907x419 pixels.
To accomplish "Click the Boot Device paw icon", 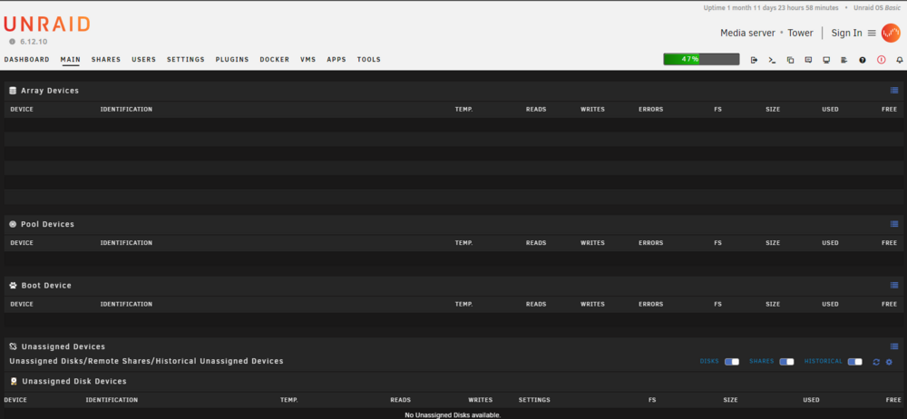I will click(14, 286).
